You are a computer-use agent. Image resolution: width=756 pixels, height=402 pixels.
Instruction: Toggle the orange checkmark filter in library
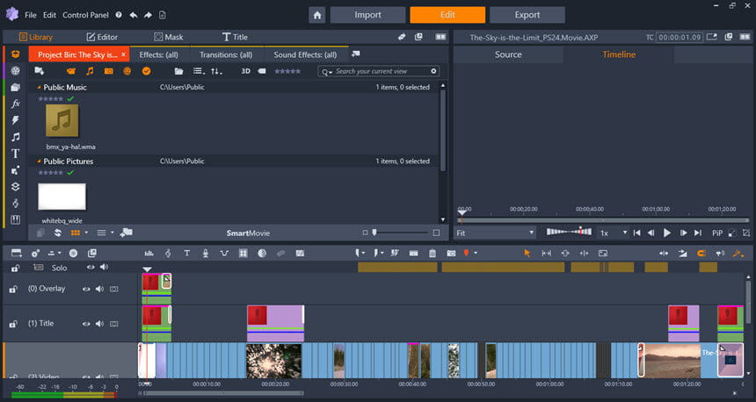(x=147, y=71)
